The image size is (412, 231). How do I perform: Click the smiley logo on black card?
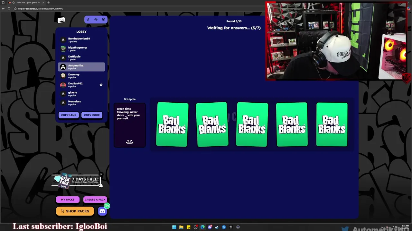tap(129, 141)
